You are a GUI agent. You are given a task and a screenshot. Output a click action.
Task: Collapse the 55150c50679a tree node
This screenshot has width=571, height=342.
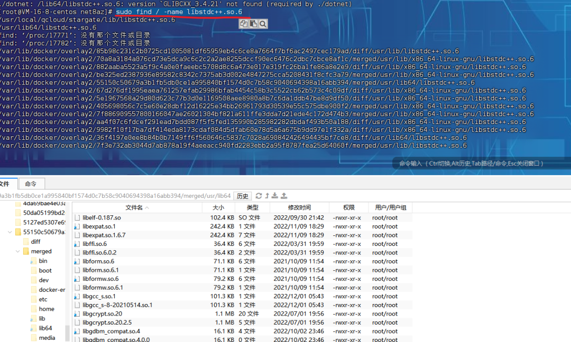11,232
